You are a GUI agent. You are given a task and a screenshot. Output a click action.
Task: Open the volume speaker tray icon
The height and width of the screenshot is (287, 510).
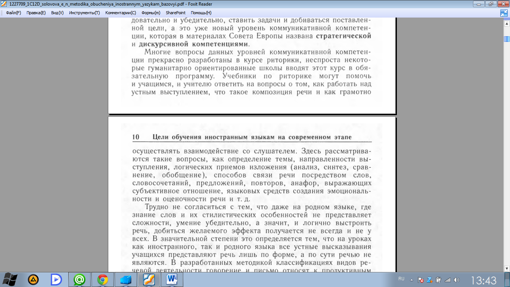click(x=457, y=280)
